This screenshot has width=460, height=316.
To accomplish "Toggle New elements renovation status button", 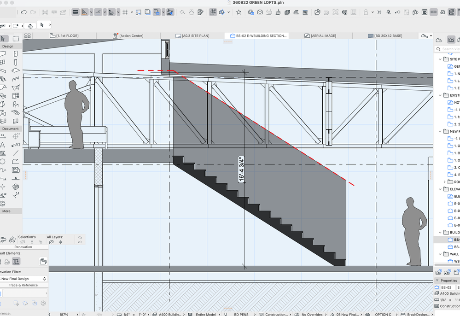I will pos(16,262).
